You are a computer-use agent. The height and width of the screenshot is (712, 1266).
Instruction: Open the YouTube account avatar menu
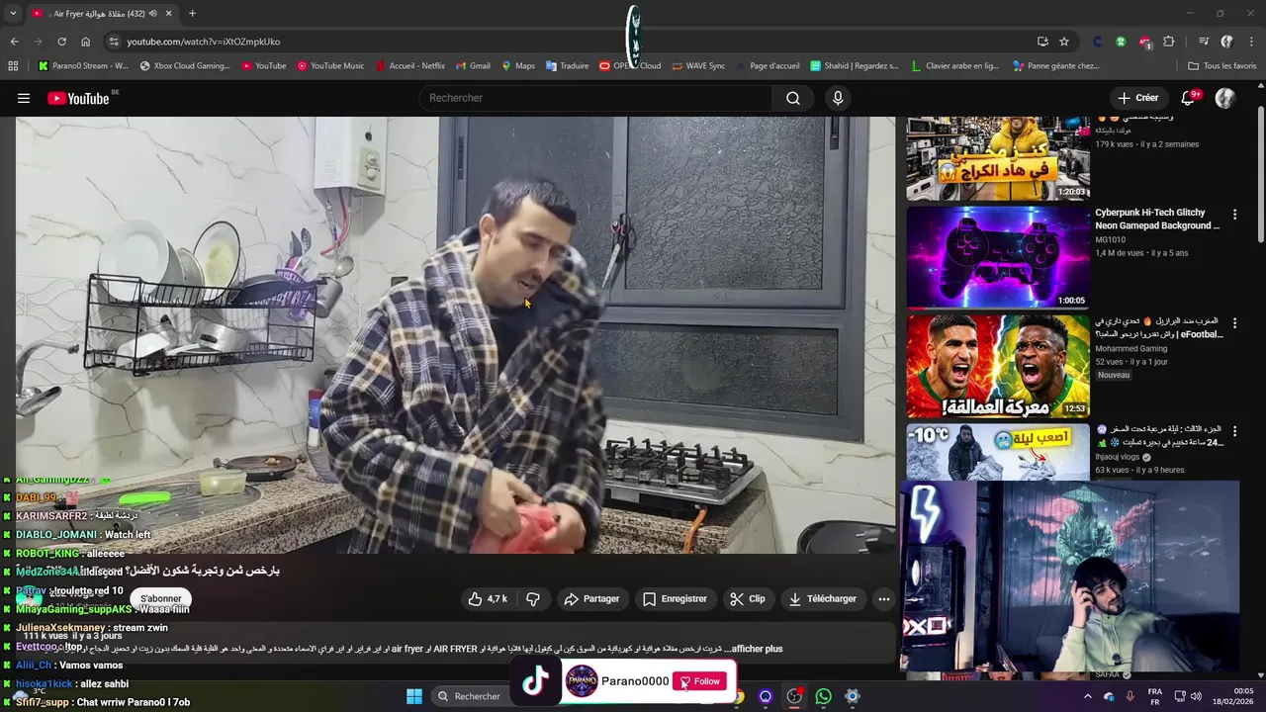[x=1225, y=98]
